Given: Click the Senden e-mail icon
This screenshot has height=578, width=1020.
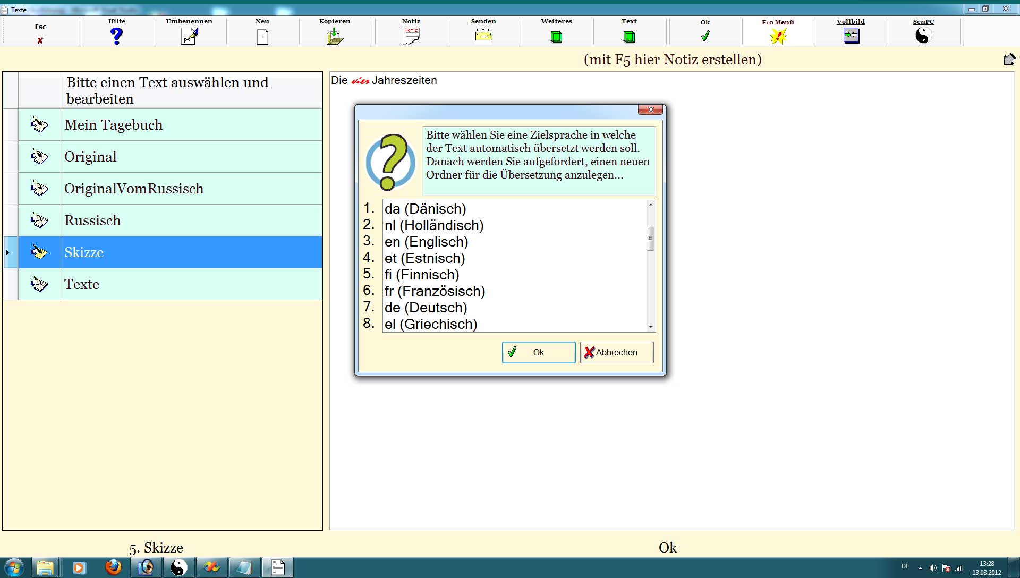Looking at the screenshot, I should point(483,36).
